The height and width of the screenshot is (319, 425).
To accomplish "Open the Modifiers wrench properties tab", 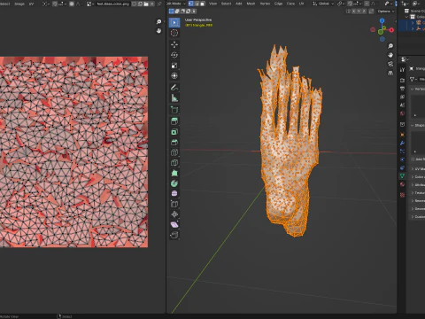I will tap(402, 143).
